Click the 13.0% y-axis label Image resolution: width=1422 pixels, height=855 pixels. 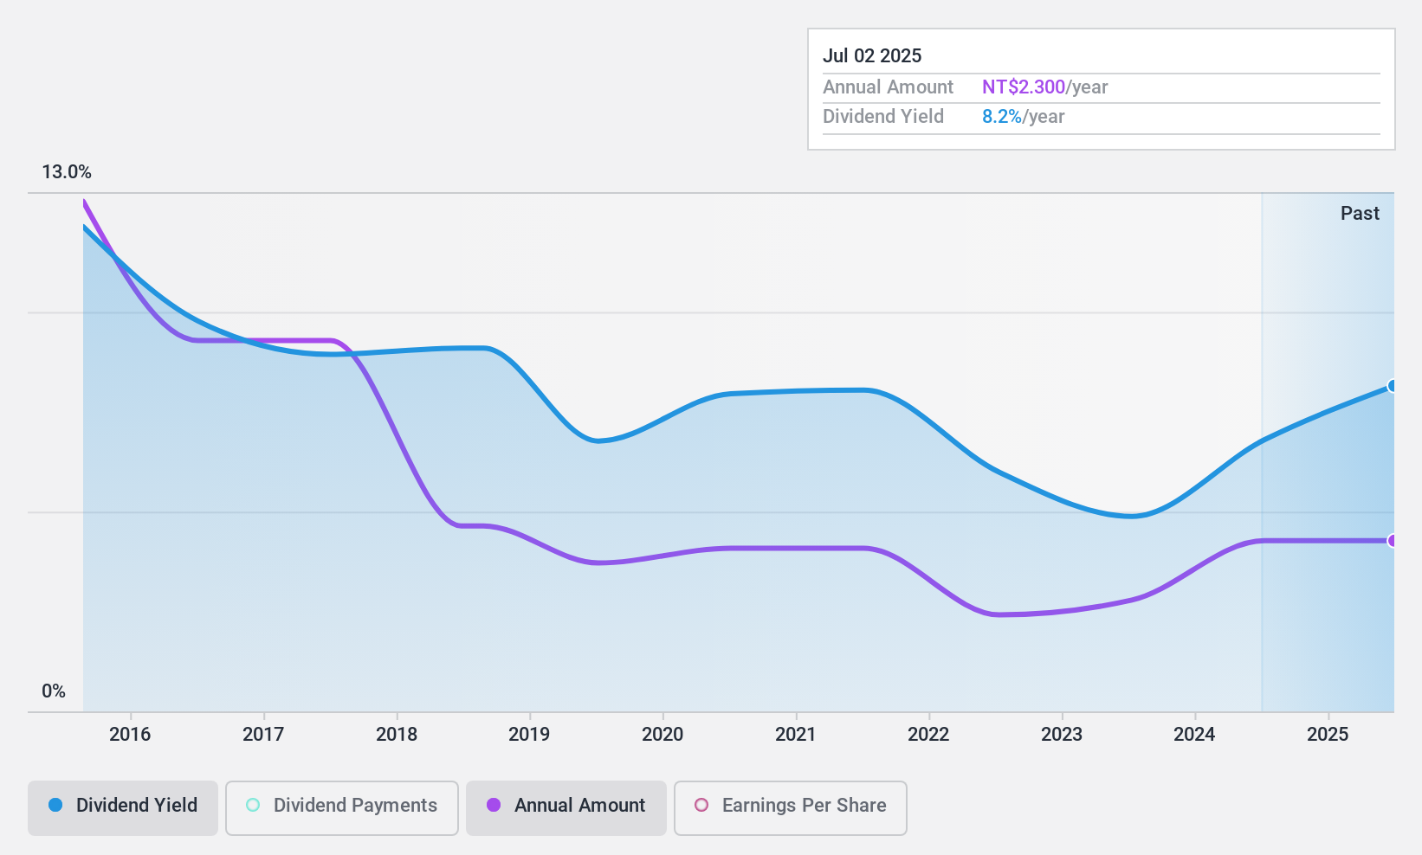(67, 172)
